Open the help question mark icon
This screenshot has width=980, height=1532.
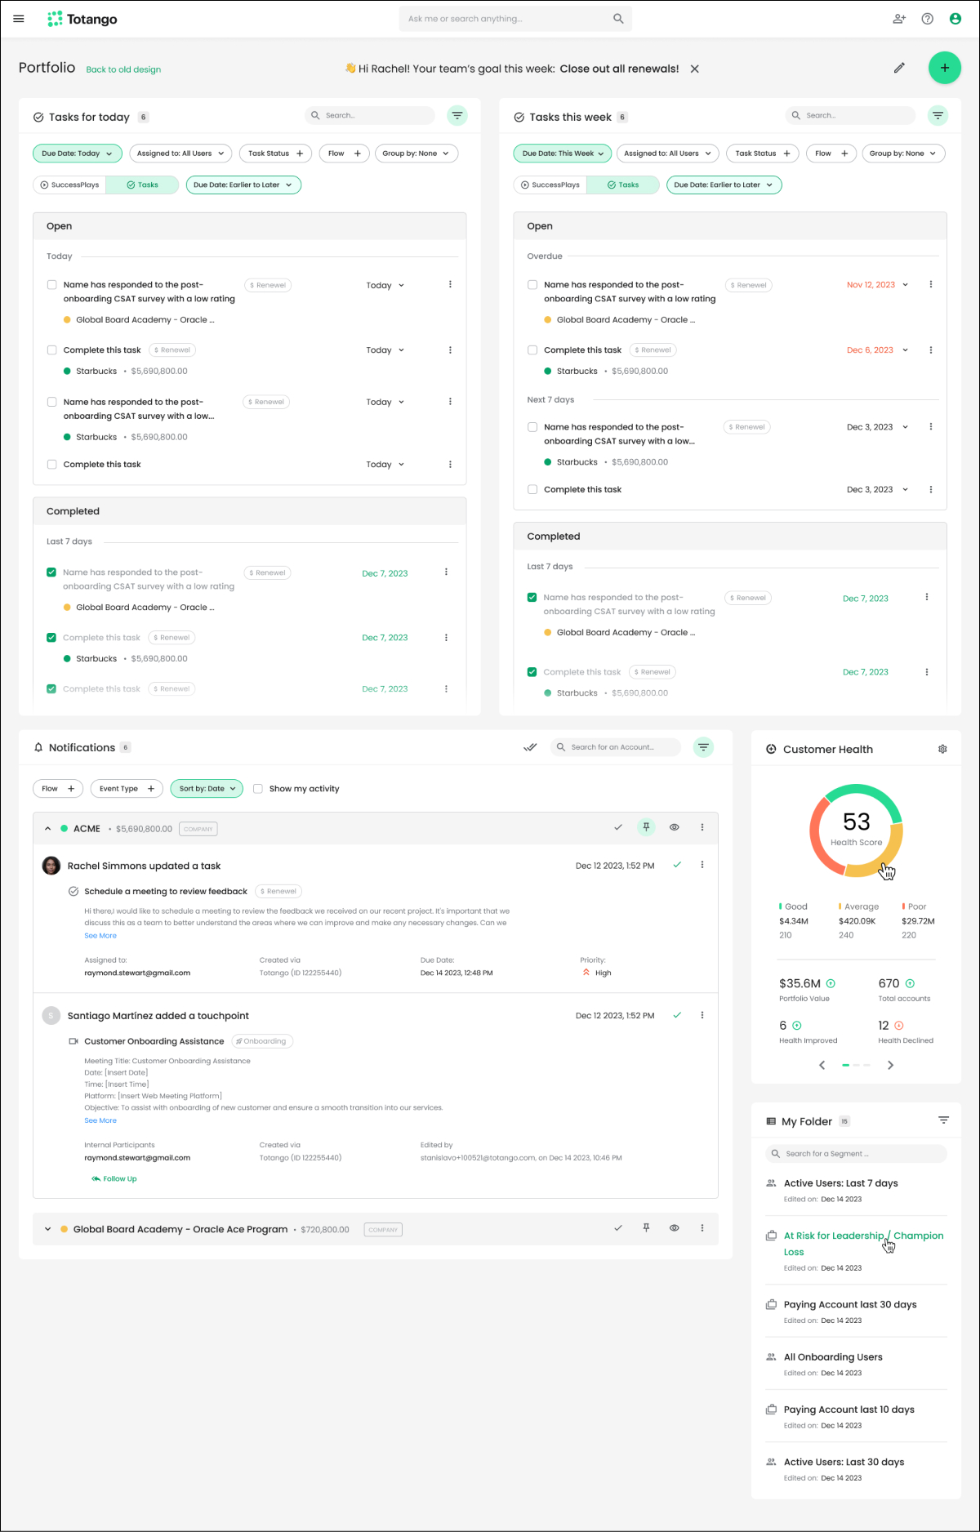point(927,19)
